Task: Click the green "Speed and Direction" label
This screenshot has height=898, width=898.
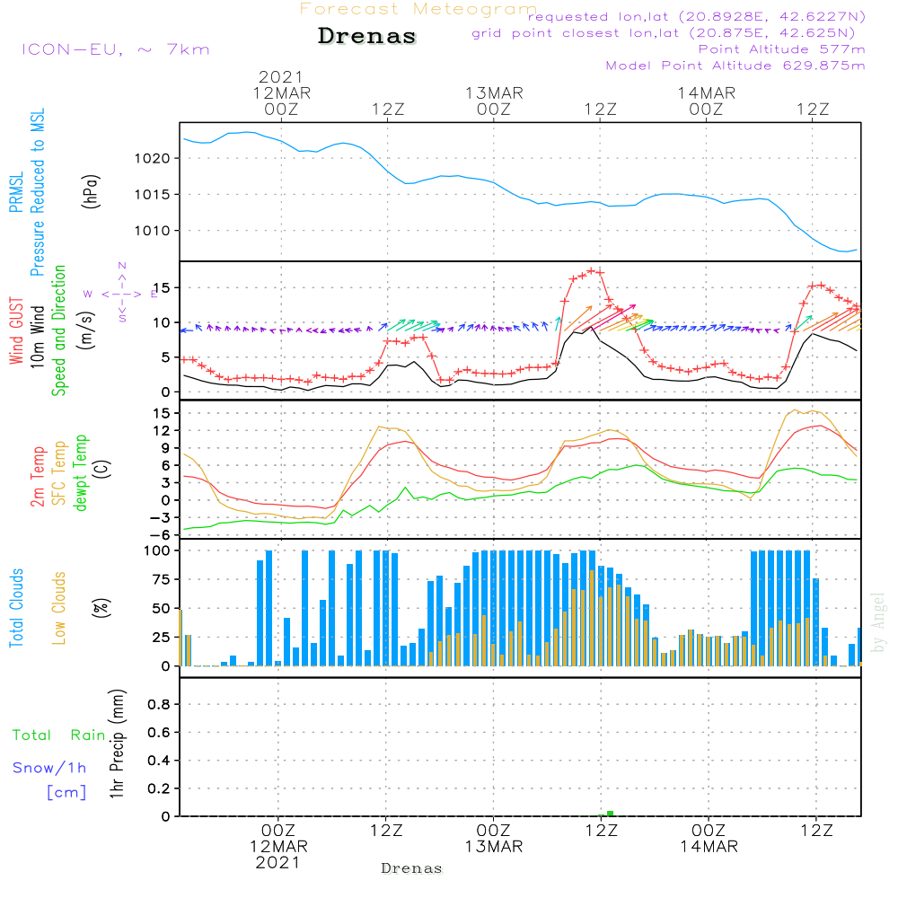Action: [x=58, y=330]
